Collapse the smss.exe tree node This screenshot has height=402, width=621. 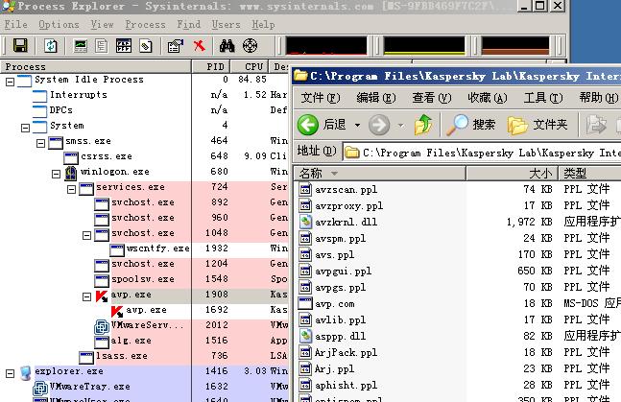point(40,143)
